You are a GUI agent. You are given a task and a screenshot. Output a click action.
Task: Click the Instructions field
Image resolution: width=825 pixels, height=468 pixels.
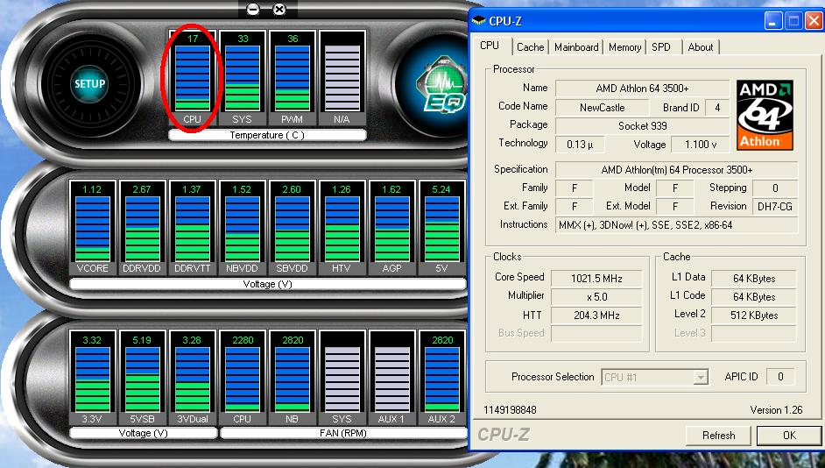tap(677, 224)
